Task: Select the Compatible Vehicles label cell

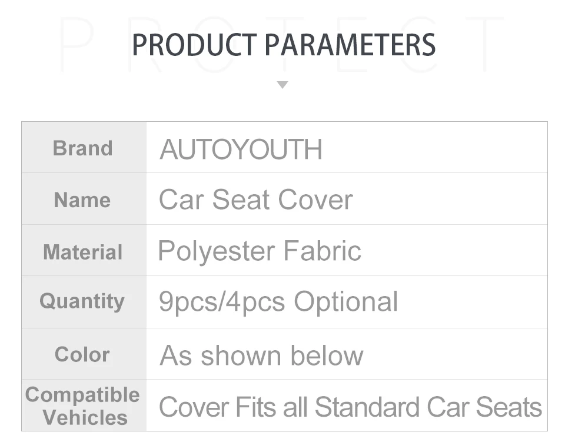Action: [83, 406]
